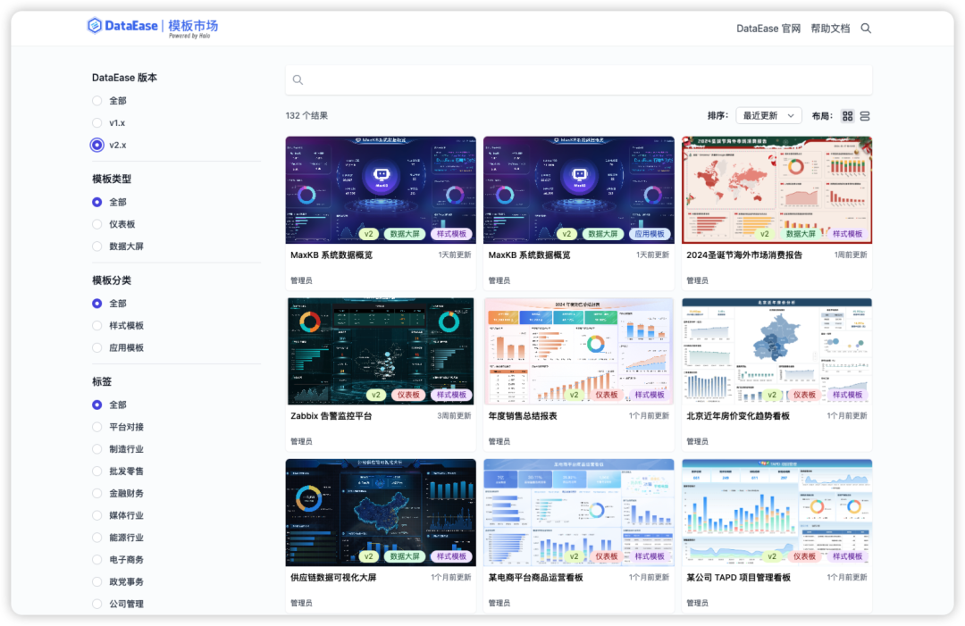Switch to the list layout view
This screenshot has height=626, width=965.
[x=865, y=115]
